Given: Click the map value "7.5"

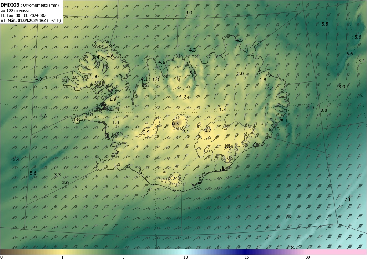Looking at the screenshot, I should coord(288,216).
